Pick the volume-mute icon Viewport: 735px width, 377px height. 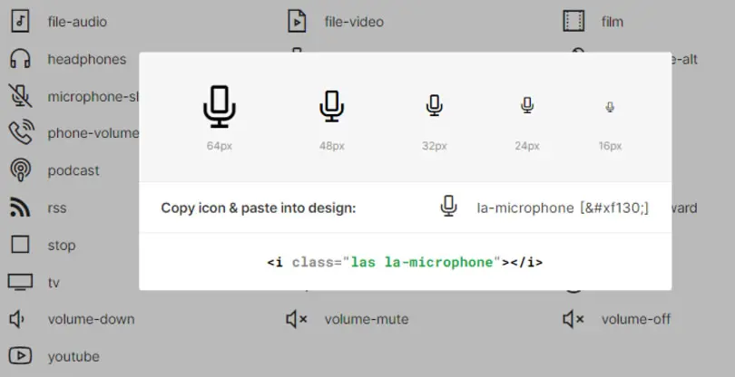click(297, 319)
